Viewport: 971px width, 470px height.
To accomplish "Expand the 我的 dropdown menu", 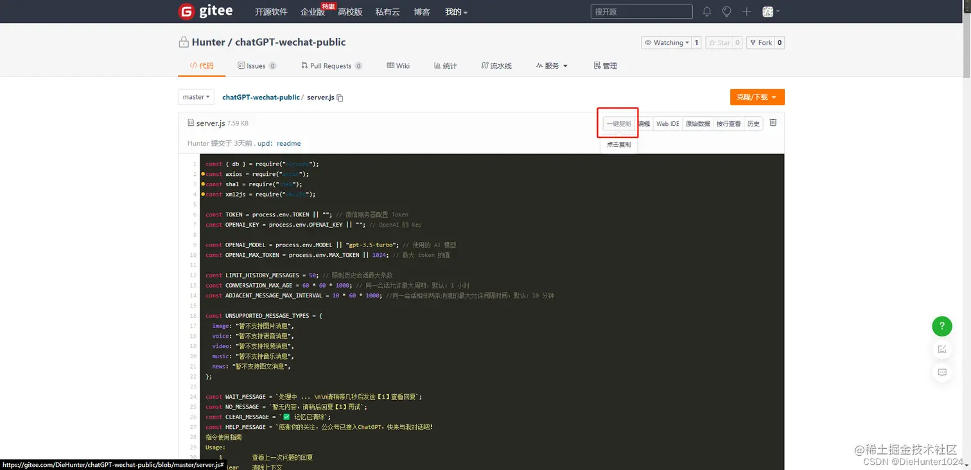I will [456, 12].
